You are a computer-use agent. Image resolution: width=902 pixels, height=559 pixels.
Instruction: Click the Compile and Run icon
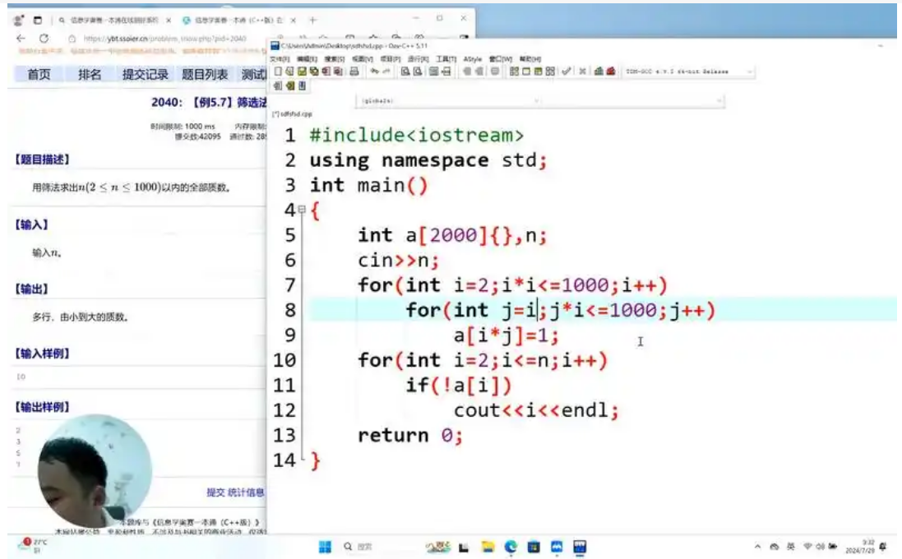pyautogui.click(x=538, y=72)
